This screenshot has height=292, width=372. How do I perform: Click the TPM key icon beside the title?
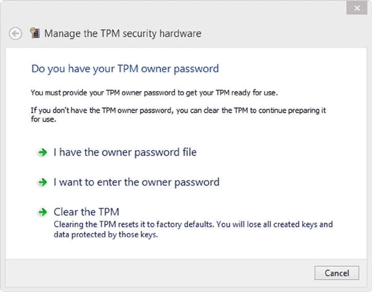35,33
